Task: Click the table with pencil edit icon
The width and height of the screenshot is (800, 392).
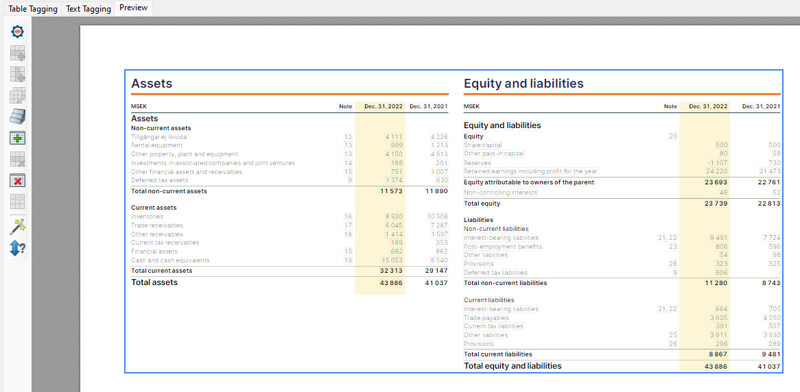Action: point(18,95)
